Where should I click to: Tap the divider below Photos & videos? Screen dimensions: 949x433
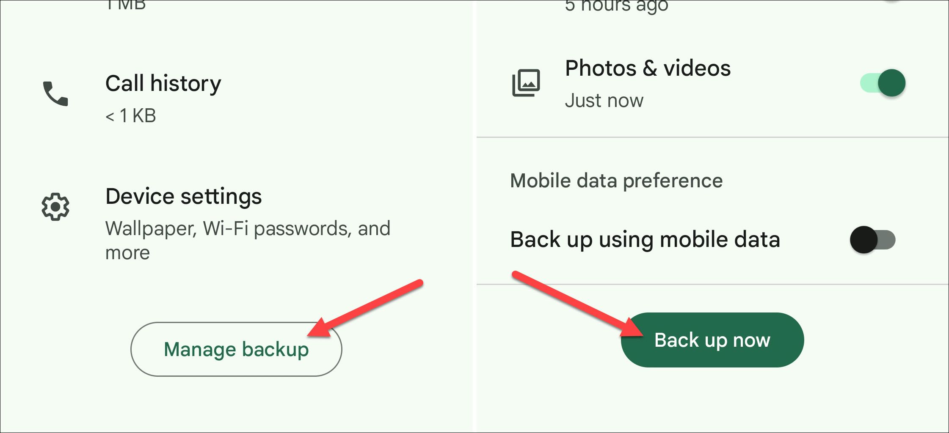713,137
